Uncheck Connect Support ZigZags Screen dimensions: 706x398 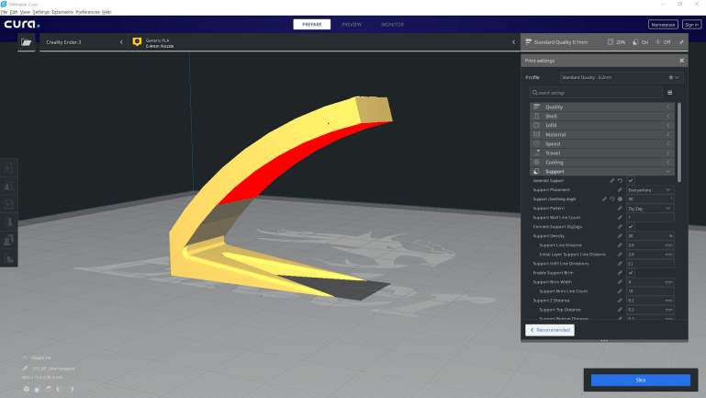(630, 226)
